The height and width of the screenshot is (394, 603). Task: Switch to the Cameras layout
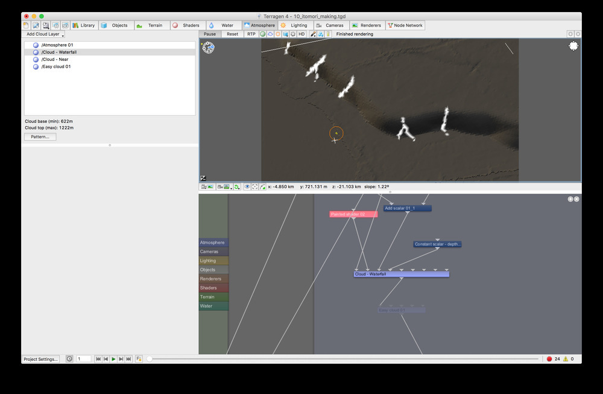330,25
